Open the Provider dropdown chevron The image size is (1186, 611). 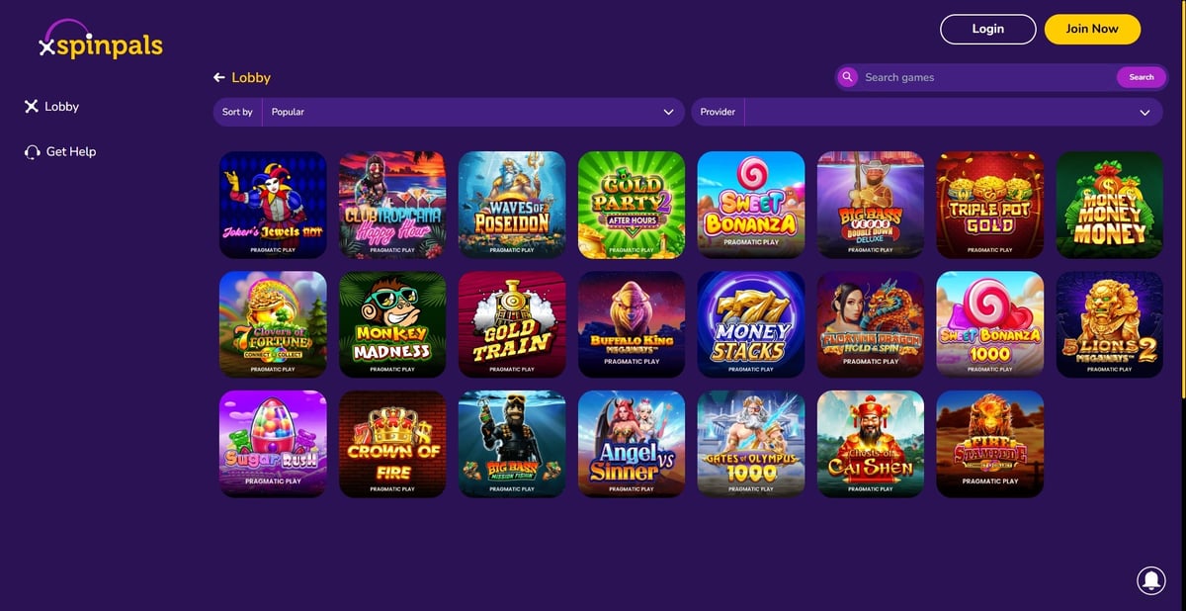click(x=1144, y=113)
